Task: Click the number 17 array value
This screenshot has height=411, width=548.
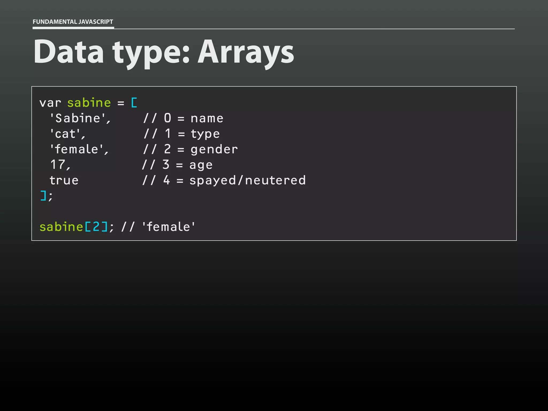Action: click(x=58, y=165)
